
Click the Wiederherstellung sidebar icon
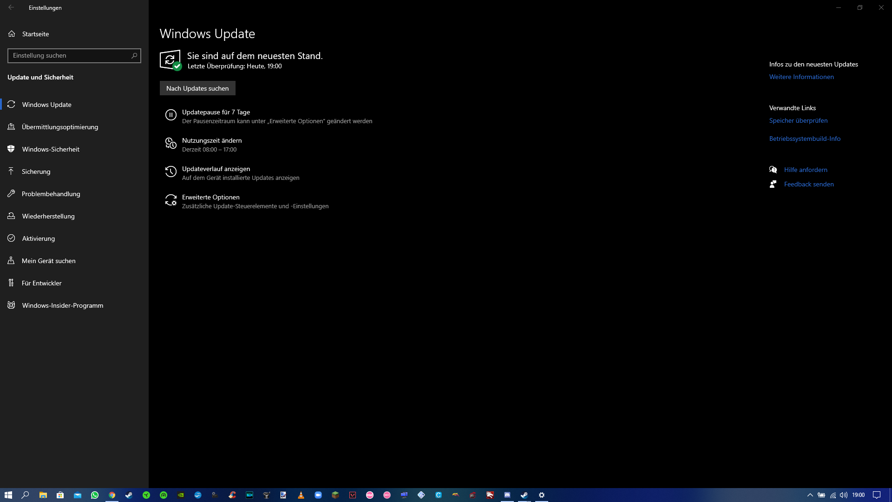coord(11,216)
